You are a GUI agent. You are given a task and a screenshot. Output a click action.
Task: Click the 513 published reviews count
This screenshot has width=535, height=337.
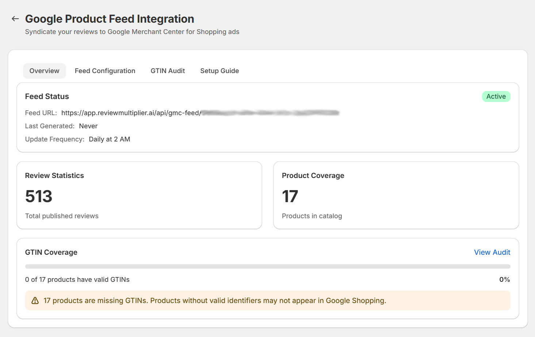point(38,196)
